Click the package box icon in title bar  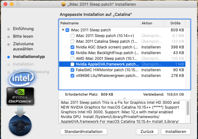click(64, 4)
